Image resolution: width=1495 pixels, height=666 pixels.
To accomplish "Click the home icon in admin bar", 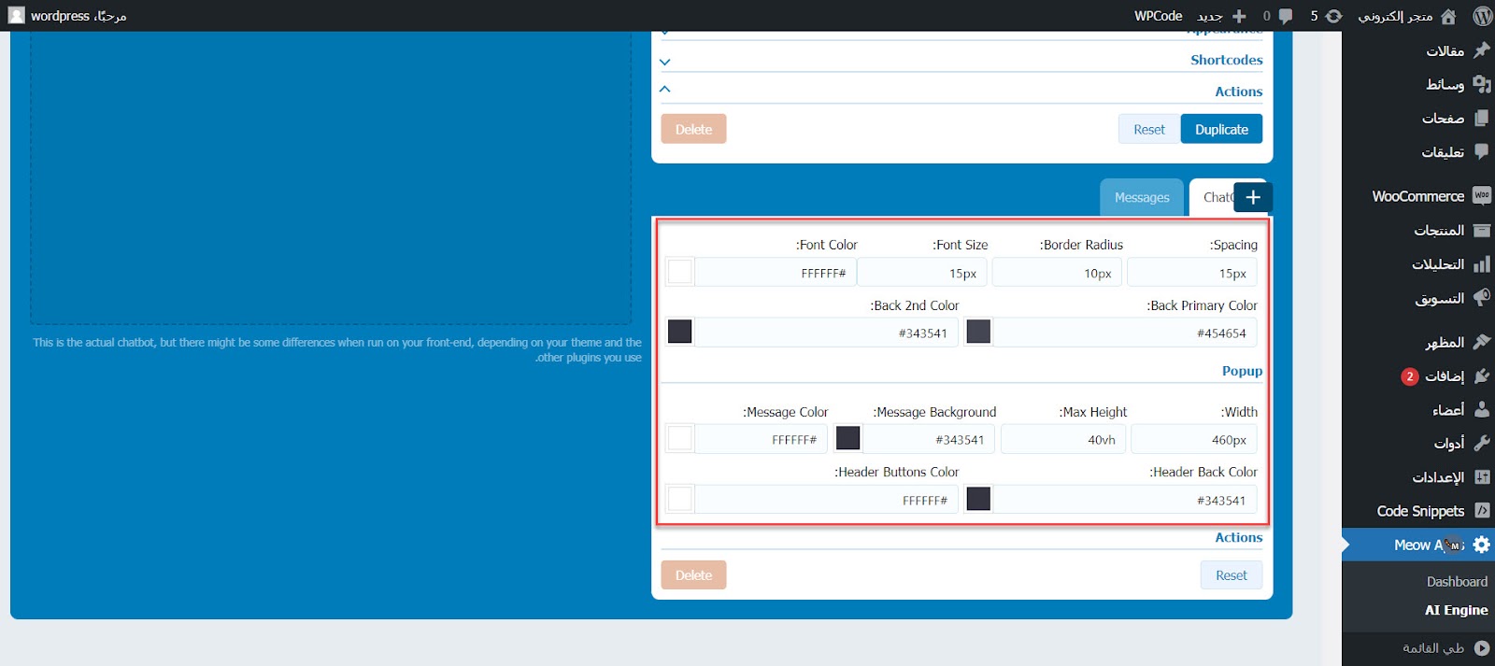I will click(x=1448, y=16).
